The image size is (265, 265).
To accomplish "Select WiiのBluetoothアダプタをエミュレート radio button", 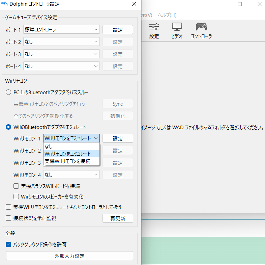I will tap(8, 127).
